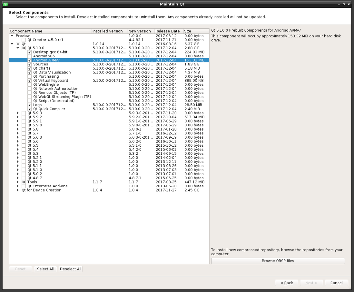Select the Qt 5.3 tree row label
This screenshot has width=354, height=292.
pyautogui.click(x=33, y=154)
